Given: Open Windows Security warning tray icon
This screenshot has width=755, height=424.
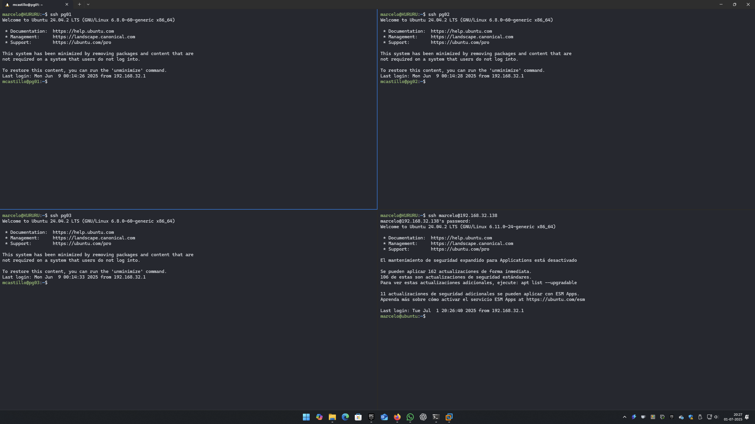Looking at the screenshot, I should (x=690, y=417).
